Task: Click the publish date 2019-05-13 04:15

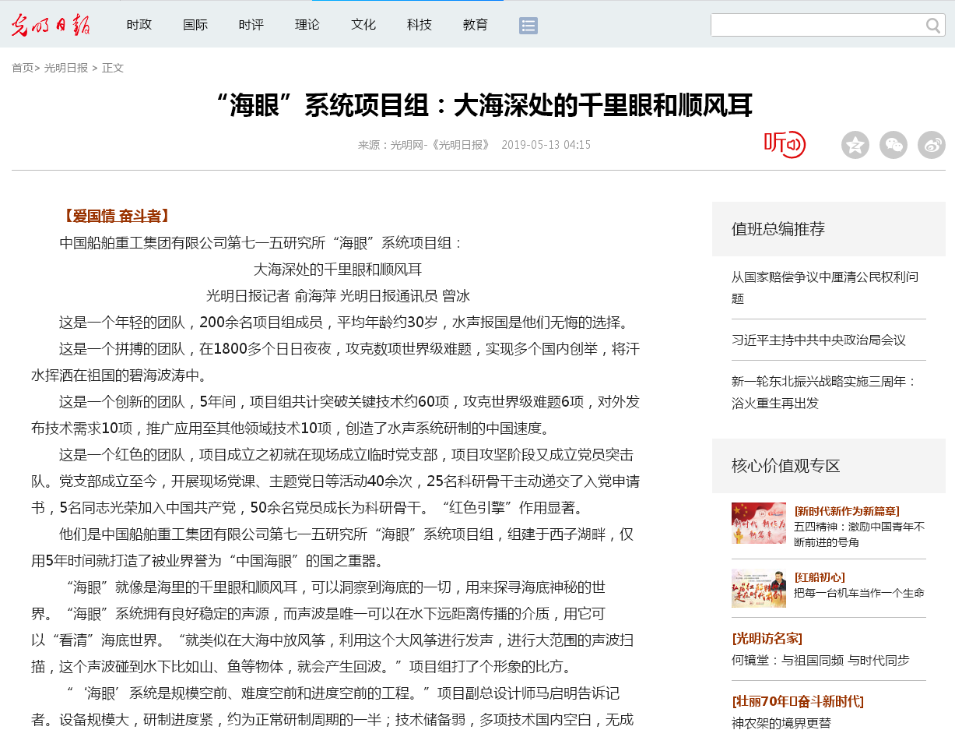Action: pyautogui.click(x=546, y=145)
